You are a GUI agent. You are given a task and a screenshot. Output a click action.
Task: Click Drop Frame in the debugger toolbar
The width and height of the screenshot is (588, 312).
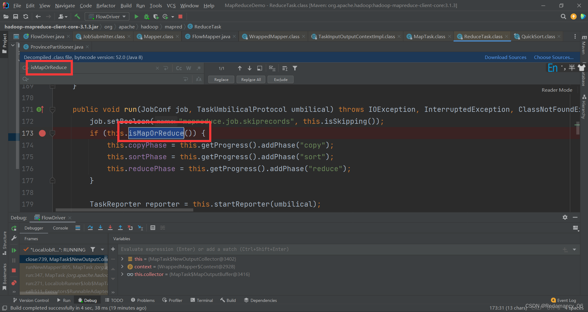point(130,228)
